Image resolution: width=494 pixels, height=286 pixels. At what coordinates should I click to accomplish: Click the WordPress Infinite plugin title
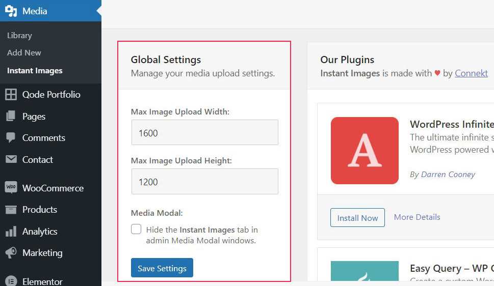(x=452, y=124)
